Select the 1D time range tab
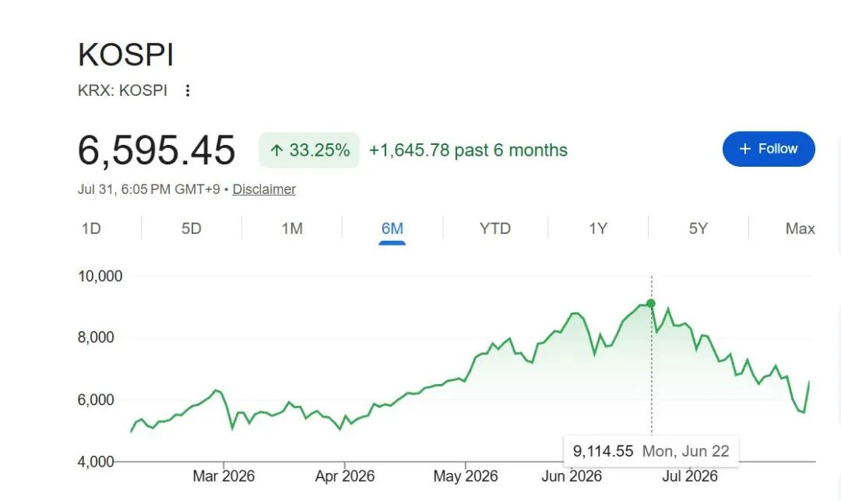The image size is (841, 501). (x=91, y=228)
